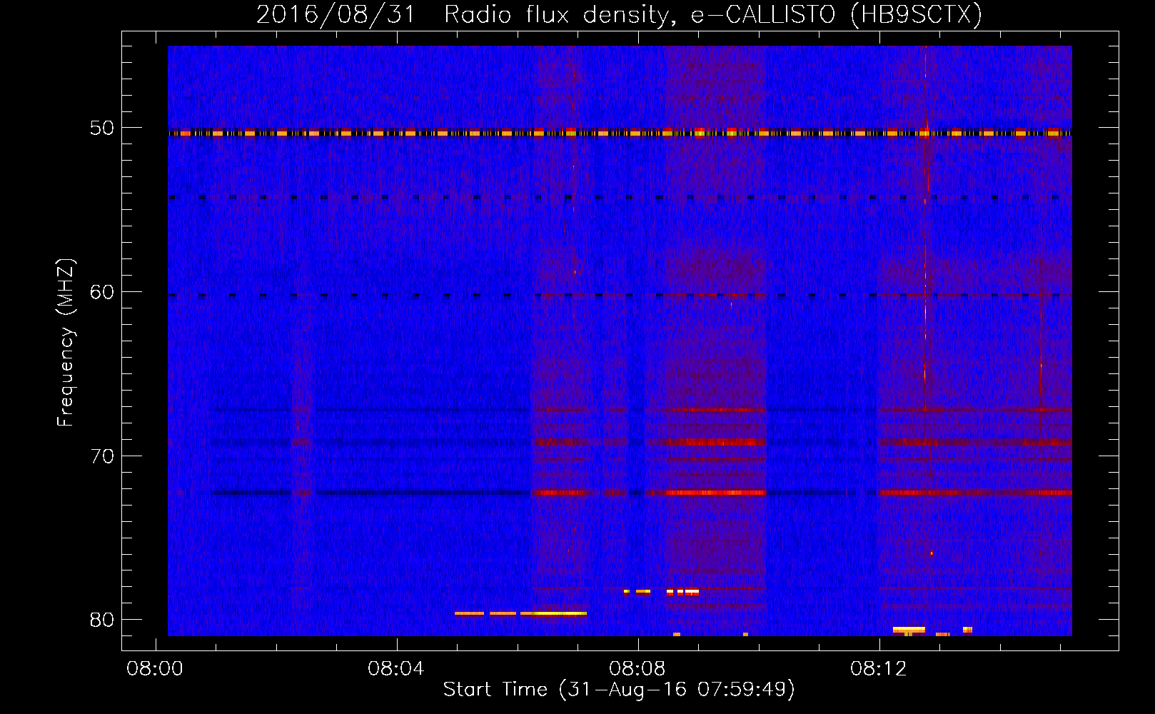Click the date "2016/08/31" in the title
Screen dimensions: 1155x714
tap(336, 14)
